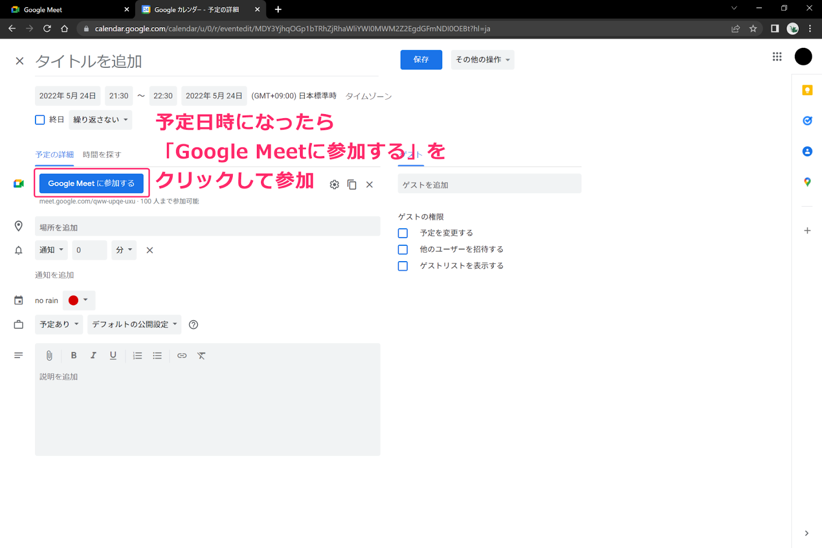The image size is (822, 548).
Task: Click the add location field
Action: click(x=208, y=227)
